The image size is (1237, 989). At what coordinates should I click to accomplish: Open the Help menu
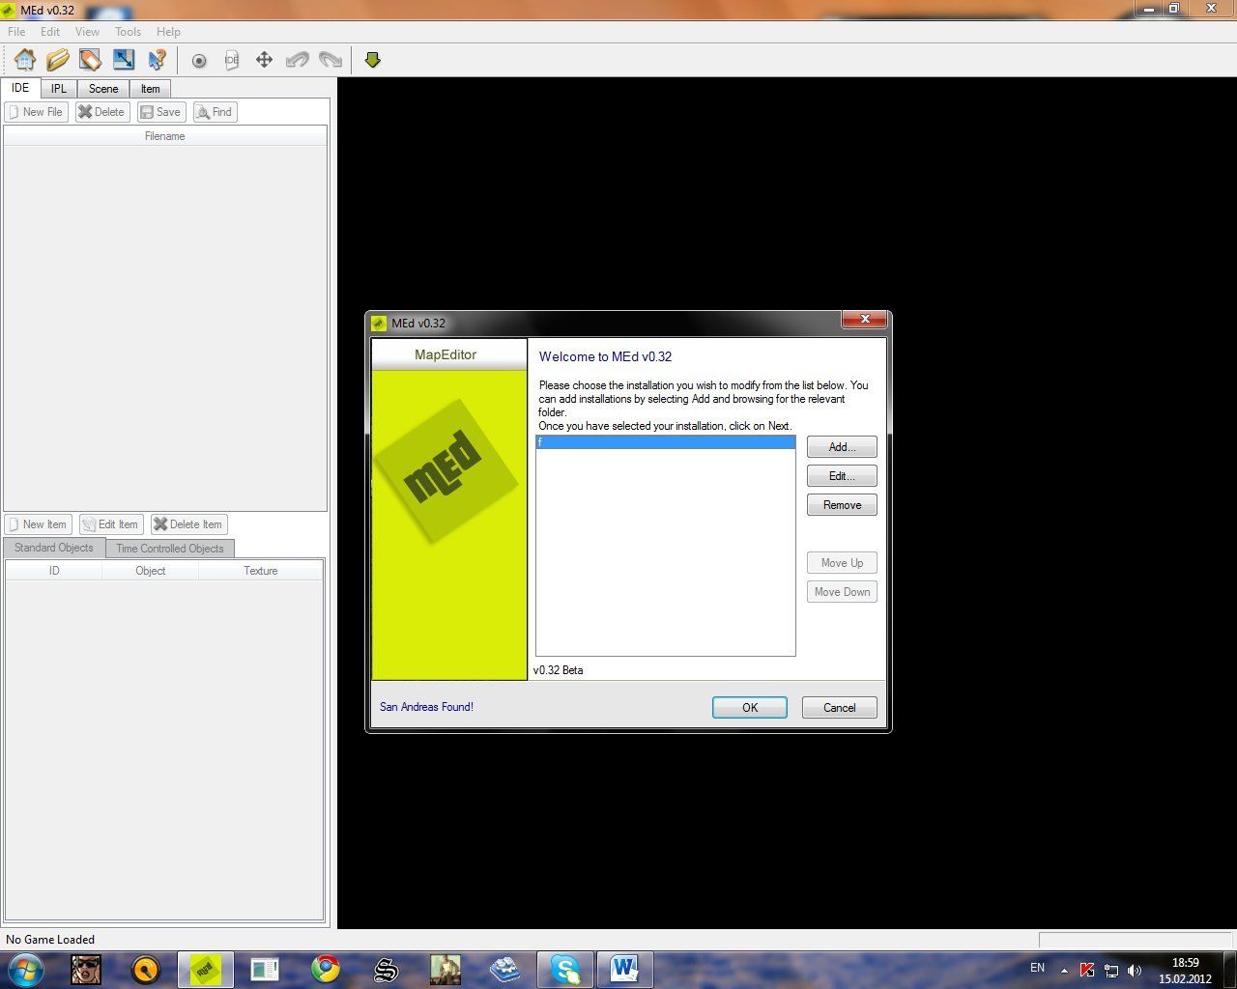pos(168,32)
